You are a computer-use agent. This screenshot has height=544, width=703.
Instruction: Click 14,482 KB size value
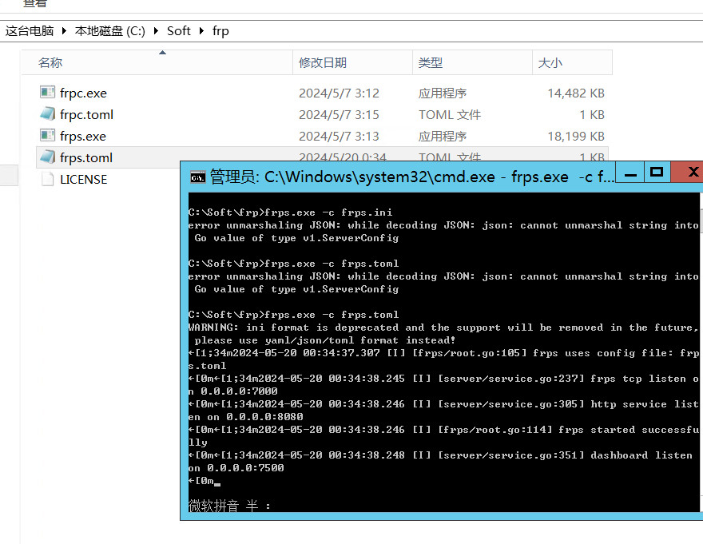point(576,93)
